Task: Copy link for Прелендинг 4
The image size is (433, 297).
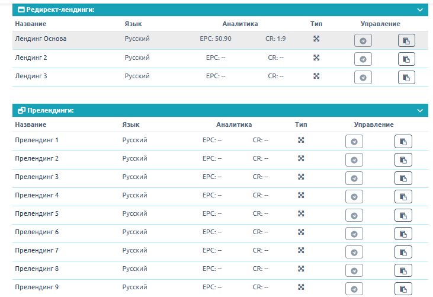Action: click(403, 197)
